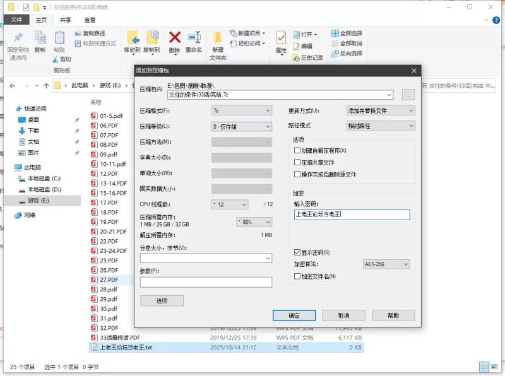Click the password input field
Image resolution: width=505 pixels, height=376 pixels.
point(352,214)
